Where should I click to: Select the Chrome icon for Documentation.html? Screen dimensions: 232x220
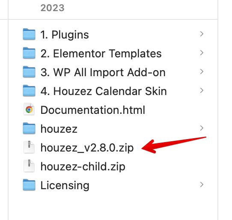pyautogui.click(x=29, y=109)
